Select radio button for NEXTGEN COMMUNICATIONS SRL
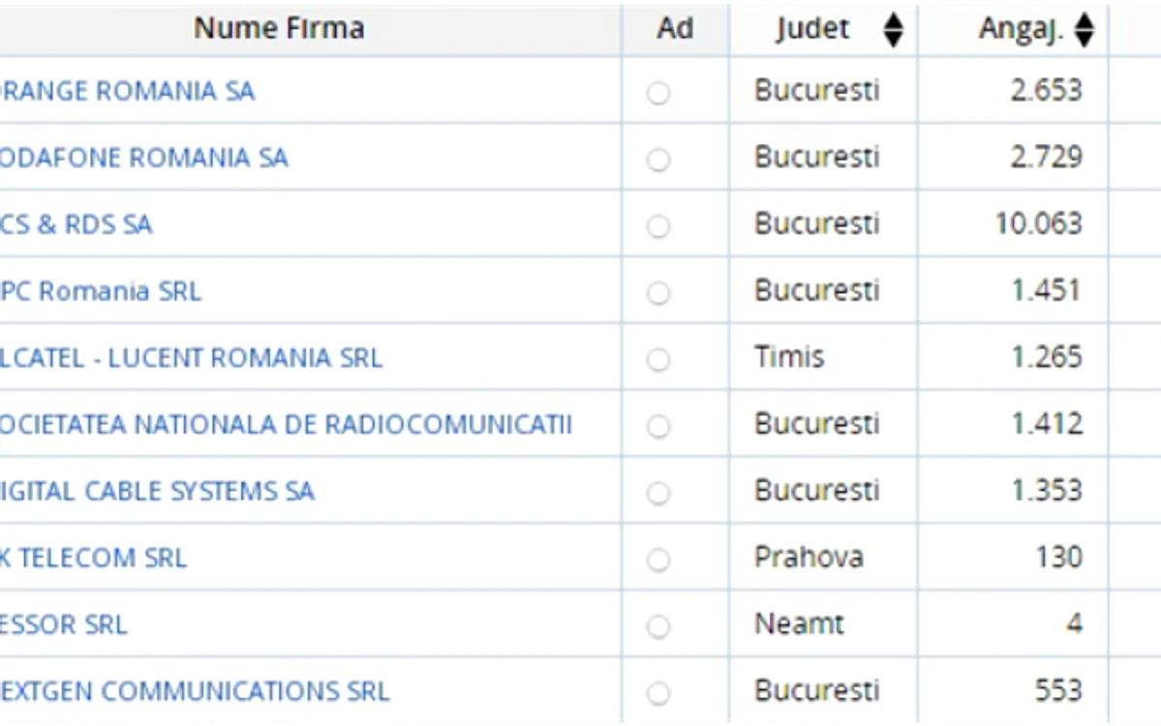Image resolution: width=1161 pixels, height=726 pixels. pyautogui.click(x=658, y=693)
